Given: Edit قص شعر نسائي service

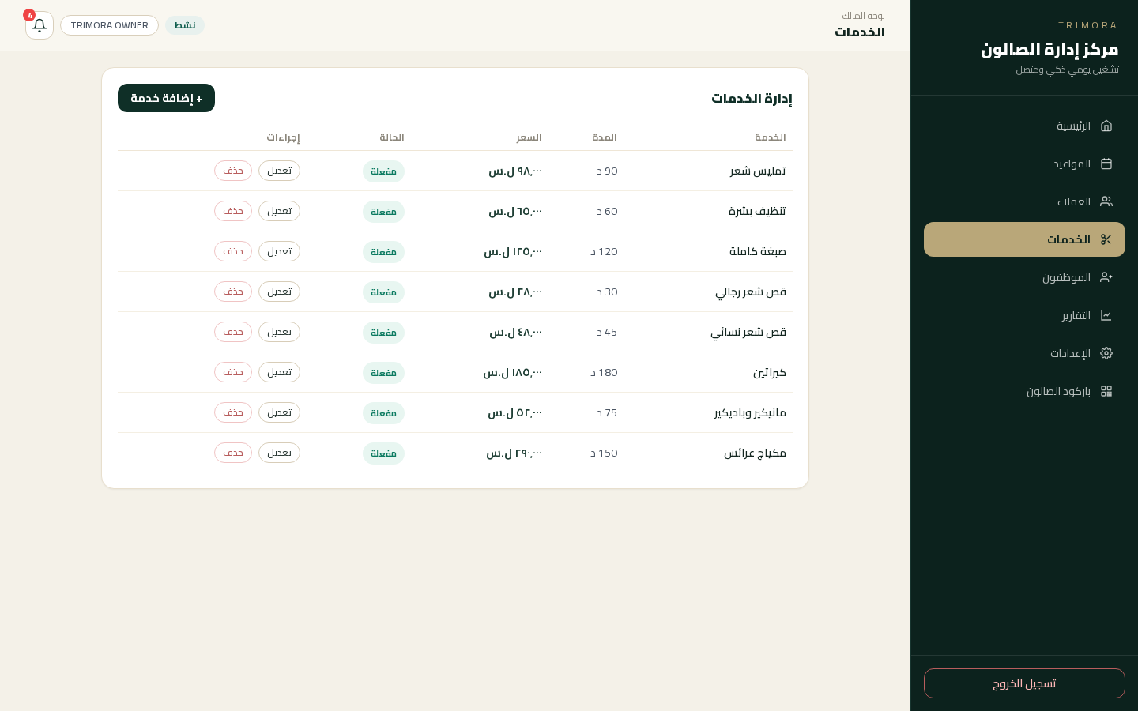Looking at the screenshot, I should (x=279, y=332).
